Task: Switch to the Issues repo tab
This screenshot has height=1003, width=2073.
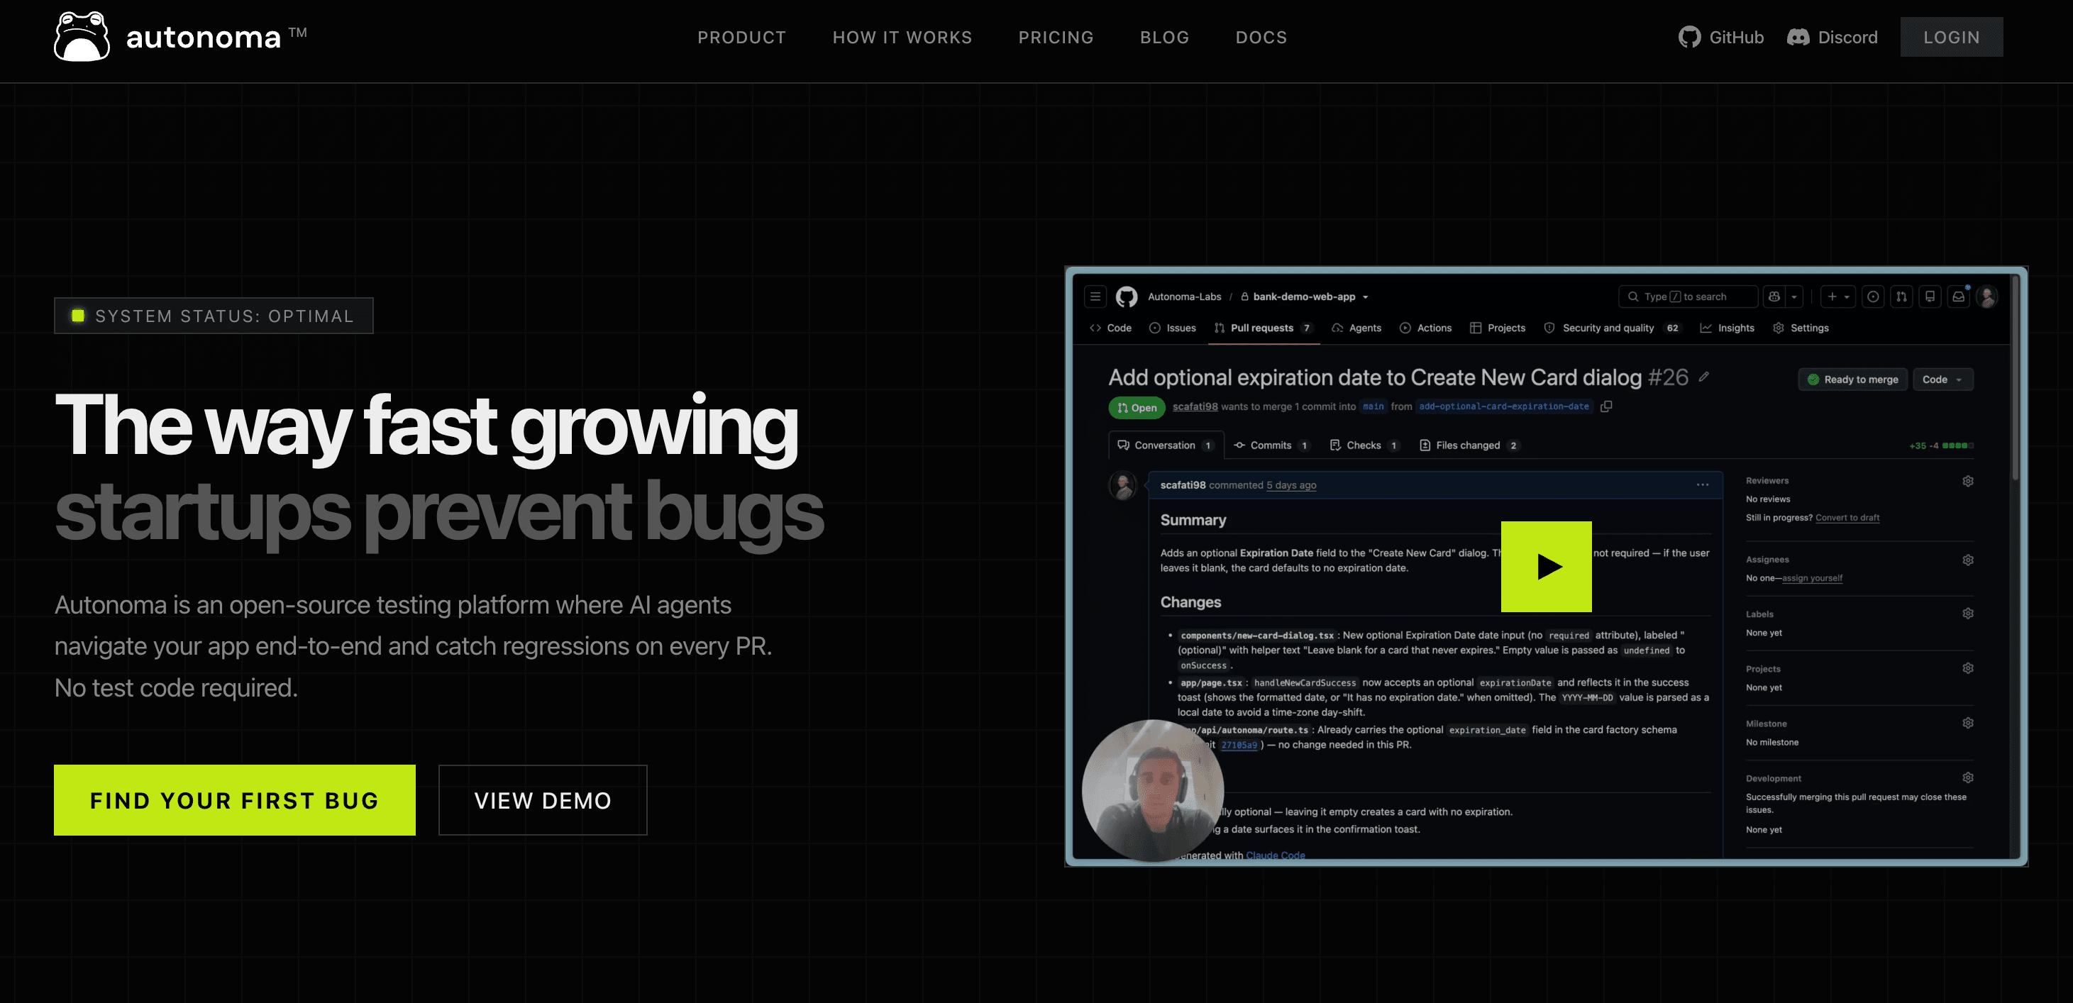Action: [x=1173, y=328]
